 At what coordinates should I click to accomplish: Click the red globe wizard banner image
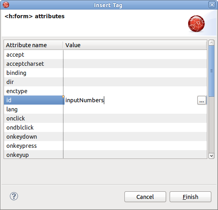point(196,24)
